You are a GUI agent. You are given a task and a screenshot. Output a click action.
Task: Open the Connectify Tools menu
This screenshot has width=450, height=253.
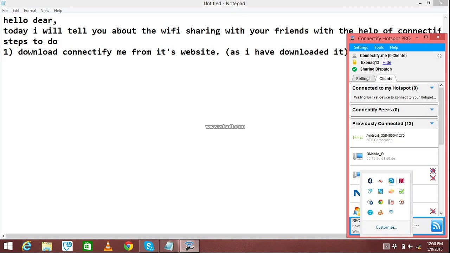pyautogui.click(x=379, y=47)
